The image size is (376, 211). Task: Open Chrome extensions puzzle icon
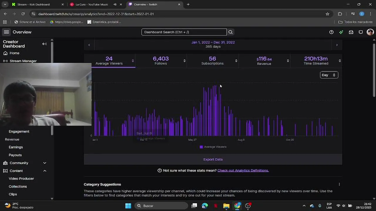340,14
